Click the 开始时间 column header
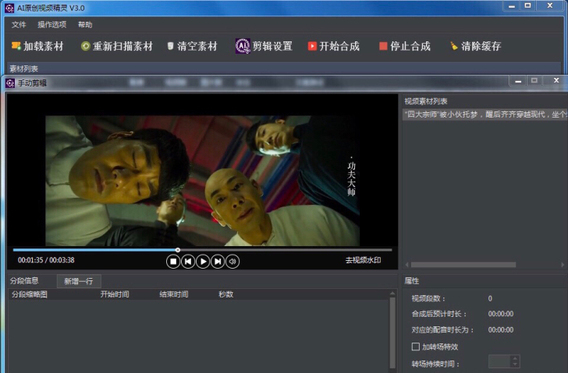This screenshot has height=373, width=568. pyautogui.click(x=115, y=294)
